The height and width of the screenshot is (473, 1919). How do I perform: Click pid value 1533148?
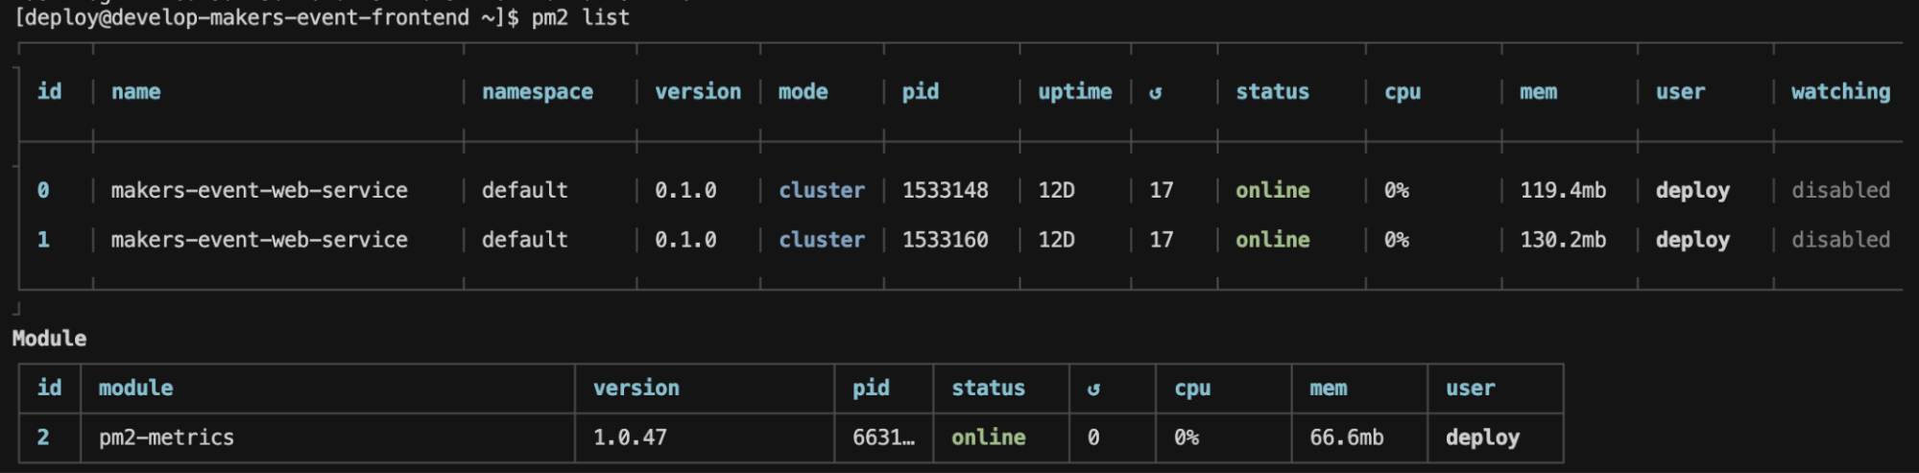click(945, 191)
